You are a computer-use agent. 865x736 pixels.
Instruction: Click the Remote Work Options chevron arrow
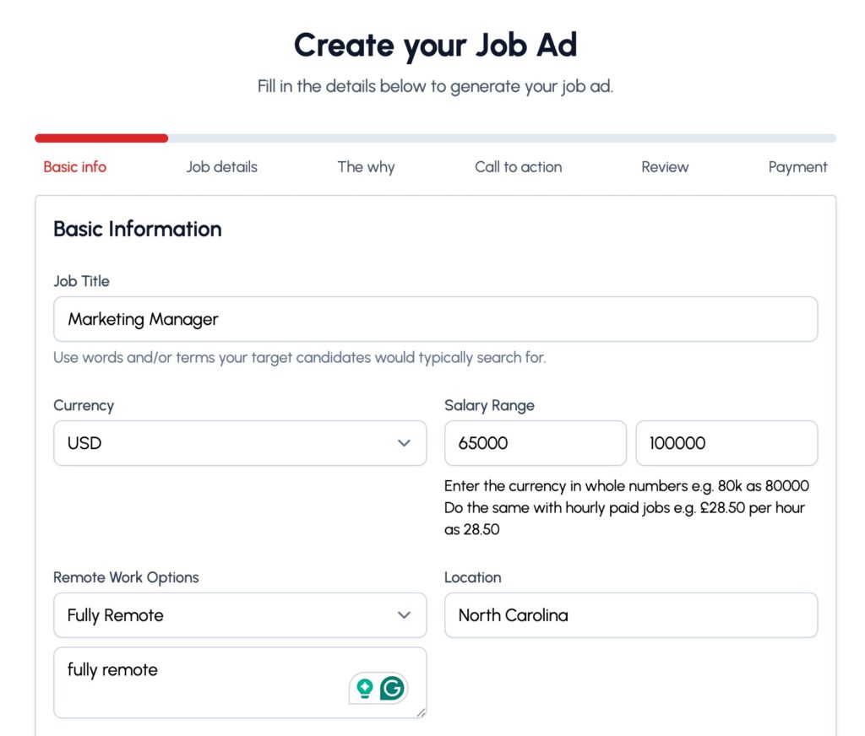[404, 615]
